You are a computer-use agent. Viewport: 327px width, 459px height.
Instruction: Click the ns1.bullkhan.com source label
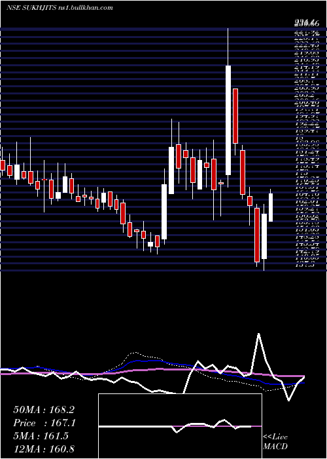coord(86,8)
